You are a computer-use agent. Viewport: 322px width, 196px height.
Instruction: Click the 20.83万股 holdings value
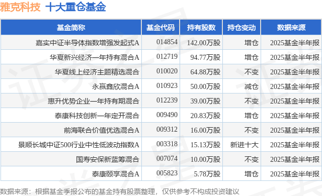[205, 116]
